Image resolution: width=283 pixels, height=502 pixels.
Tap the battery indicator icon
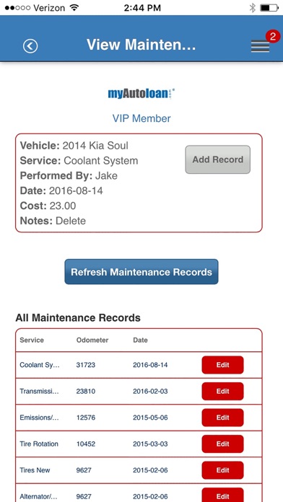tap(269, 8)
